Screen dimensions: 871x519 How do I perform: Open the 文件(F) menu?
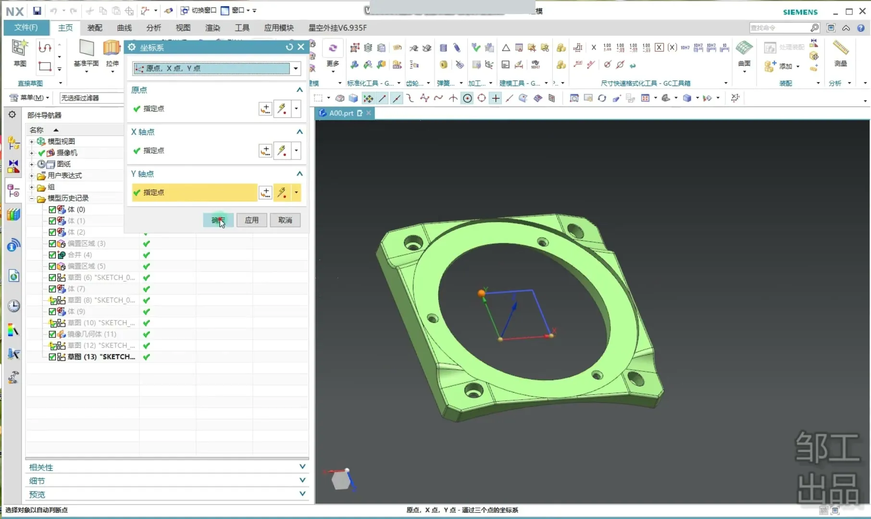click(x=26, y=28)
